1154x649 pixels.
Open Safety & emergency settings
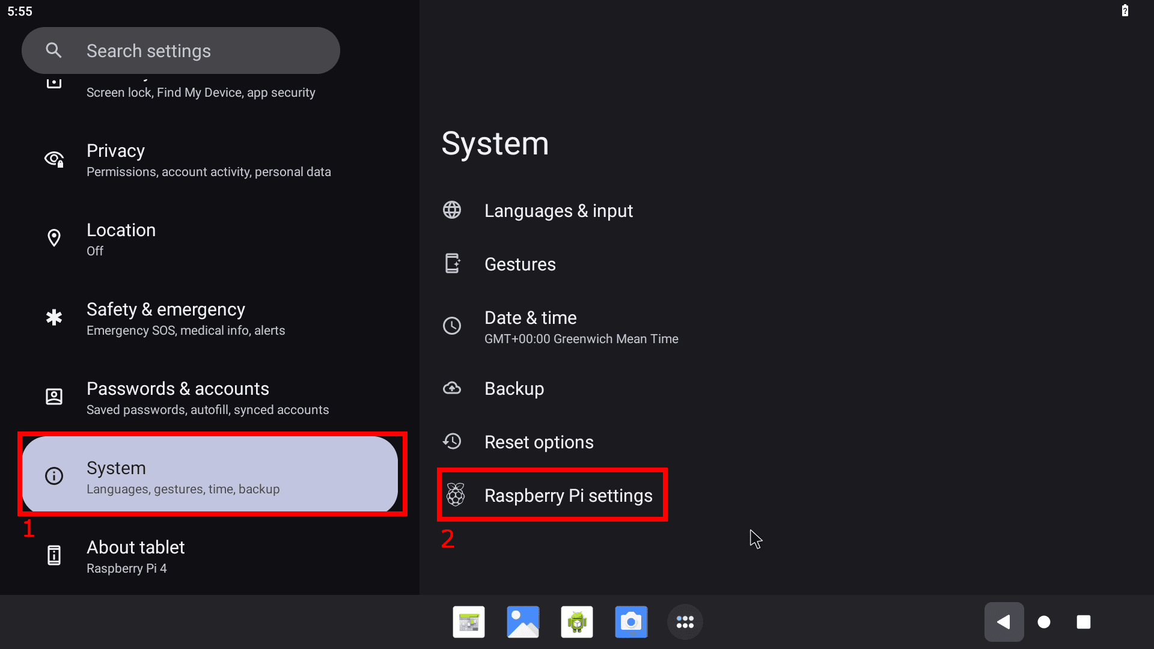click(x=210, y=318)
